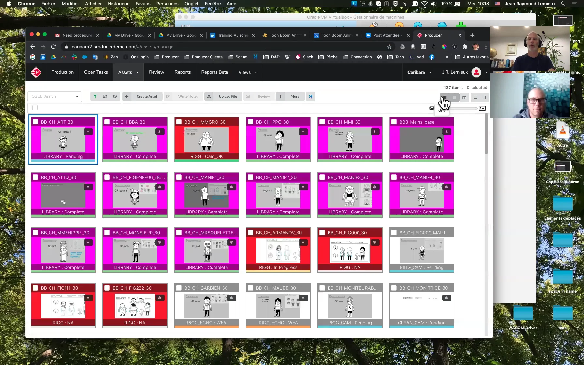
Task: Open the More actions dropdown
Action: pos(291,96)
